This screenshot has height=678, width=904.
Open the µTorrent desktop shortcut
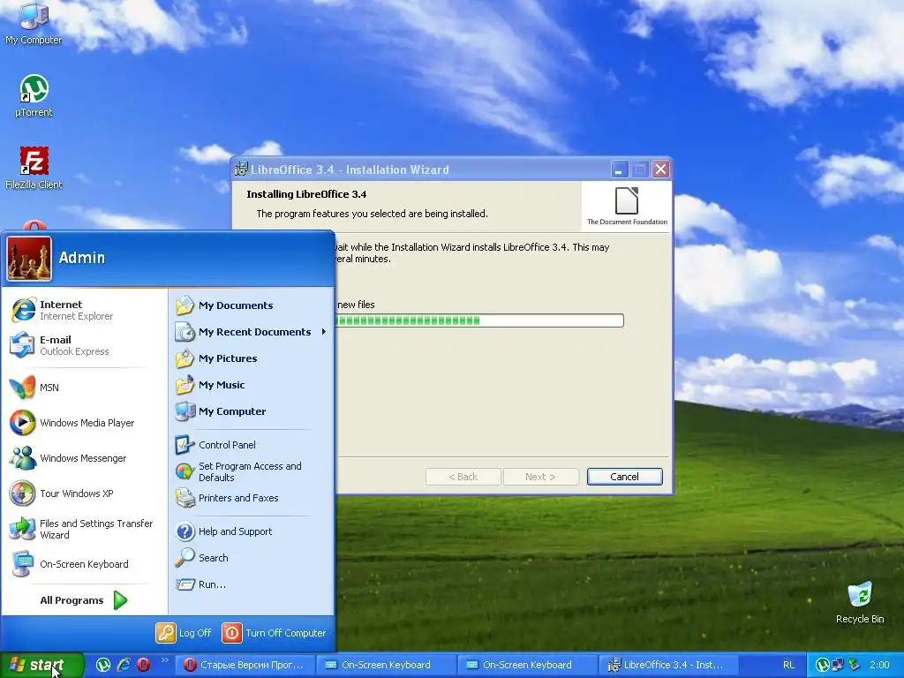pyautogui.click(x=34, y=95)
